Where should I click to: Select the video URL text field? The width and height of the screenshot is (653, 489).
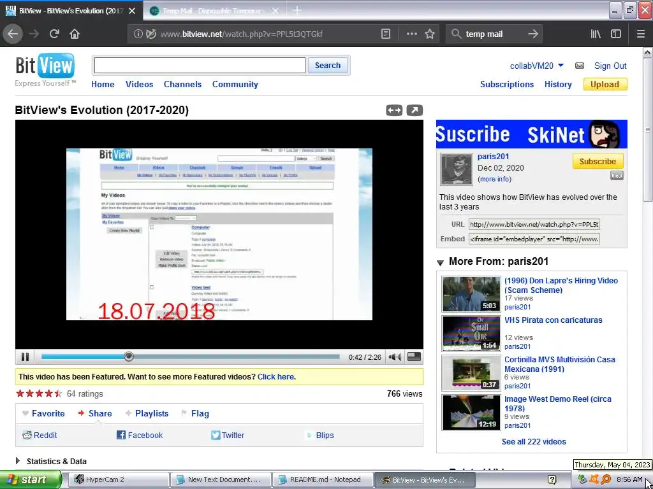pos(534,224)
